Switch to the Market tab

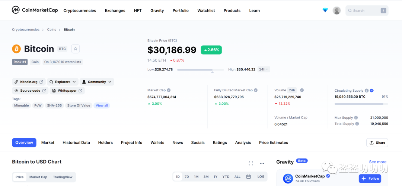(x=48, y=143)
